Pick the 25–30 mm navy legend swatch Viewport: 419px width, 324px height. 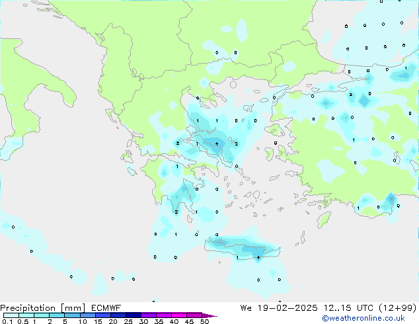point(133,315)
